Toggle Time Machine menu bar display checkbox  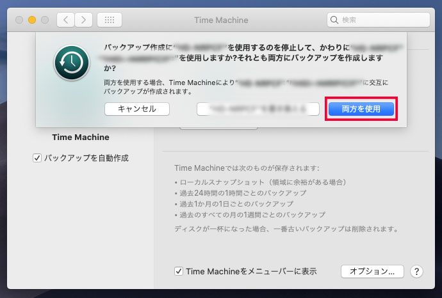coord(179,272)
